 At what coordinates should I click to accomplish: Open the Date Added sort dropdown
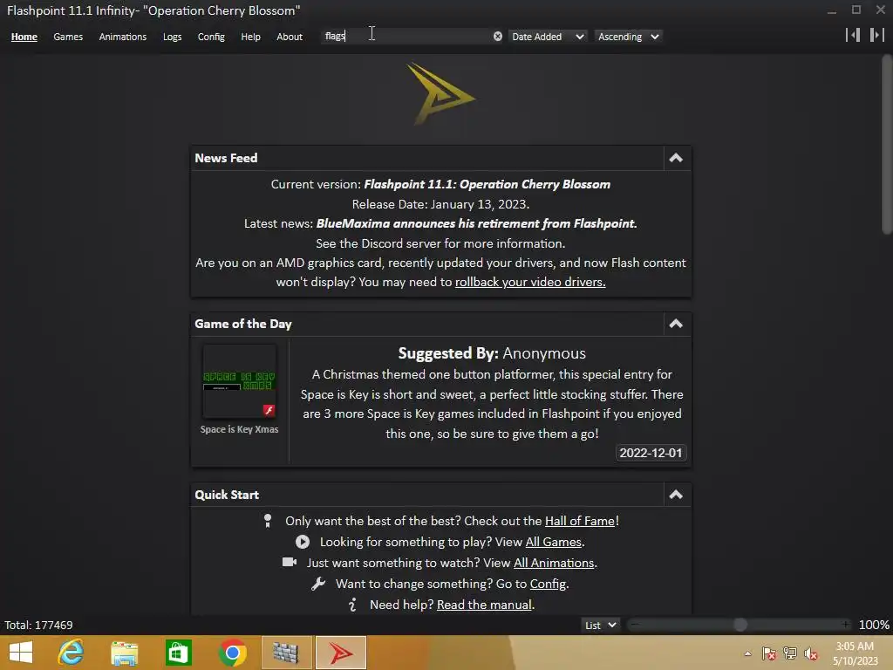click(x=548, y=37)
